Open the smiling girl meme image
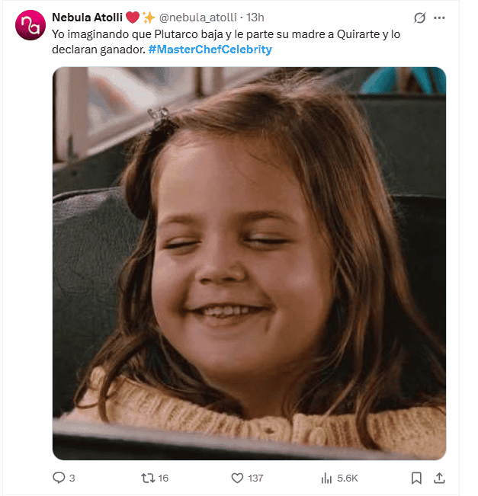 coord(249,263)
